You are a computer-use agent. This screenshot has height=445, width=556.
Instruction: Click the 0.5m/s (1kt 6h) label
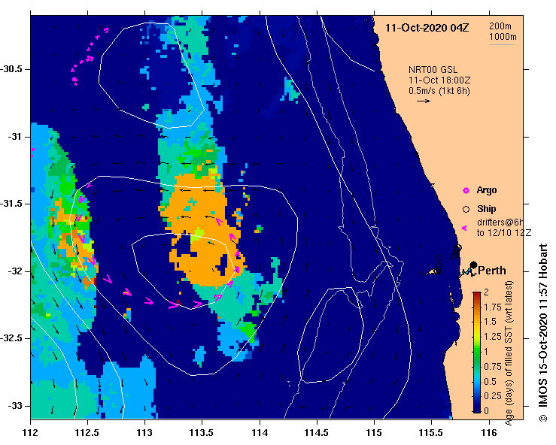point(439,91)
